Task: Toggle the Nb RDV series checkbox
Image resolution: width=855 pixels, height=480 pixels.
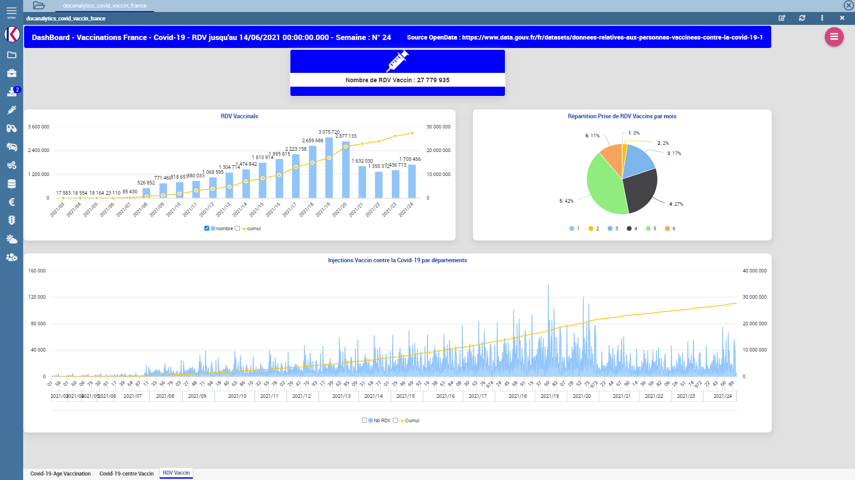Action: click(x=364, y=420)
